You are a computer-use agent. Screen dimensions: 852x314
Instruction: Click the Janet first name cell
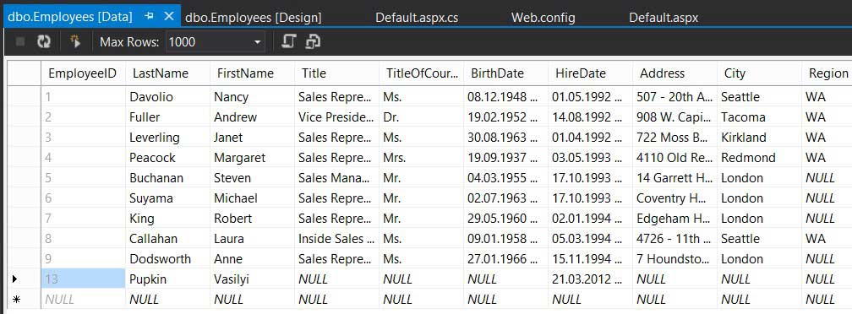coord(253,138)
